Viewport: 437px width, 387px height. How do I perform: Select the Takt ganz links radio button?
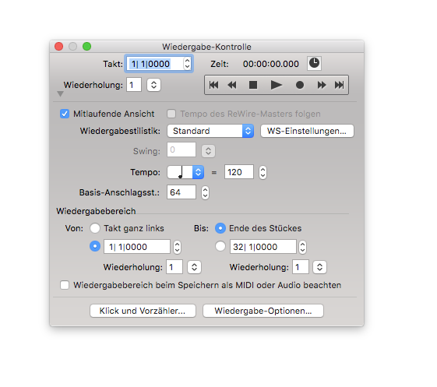click(x=95, y=228)
